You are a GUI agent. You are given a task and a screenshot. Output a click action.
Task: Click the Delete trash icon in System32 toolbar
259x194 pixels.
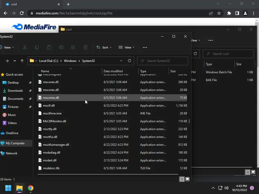coord(85,47)
